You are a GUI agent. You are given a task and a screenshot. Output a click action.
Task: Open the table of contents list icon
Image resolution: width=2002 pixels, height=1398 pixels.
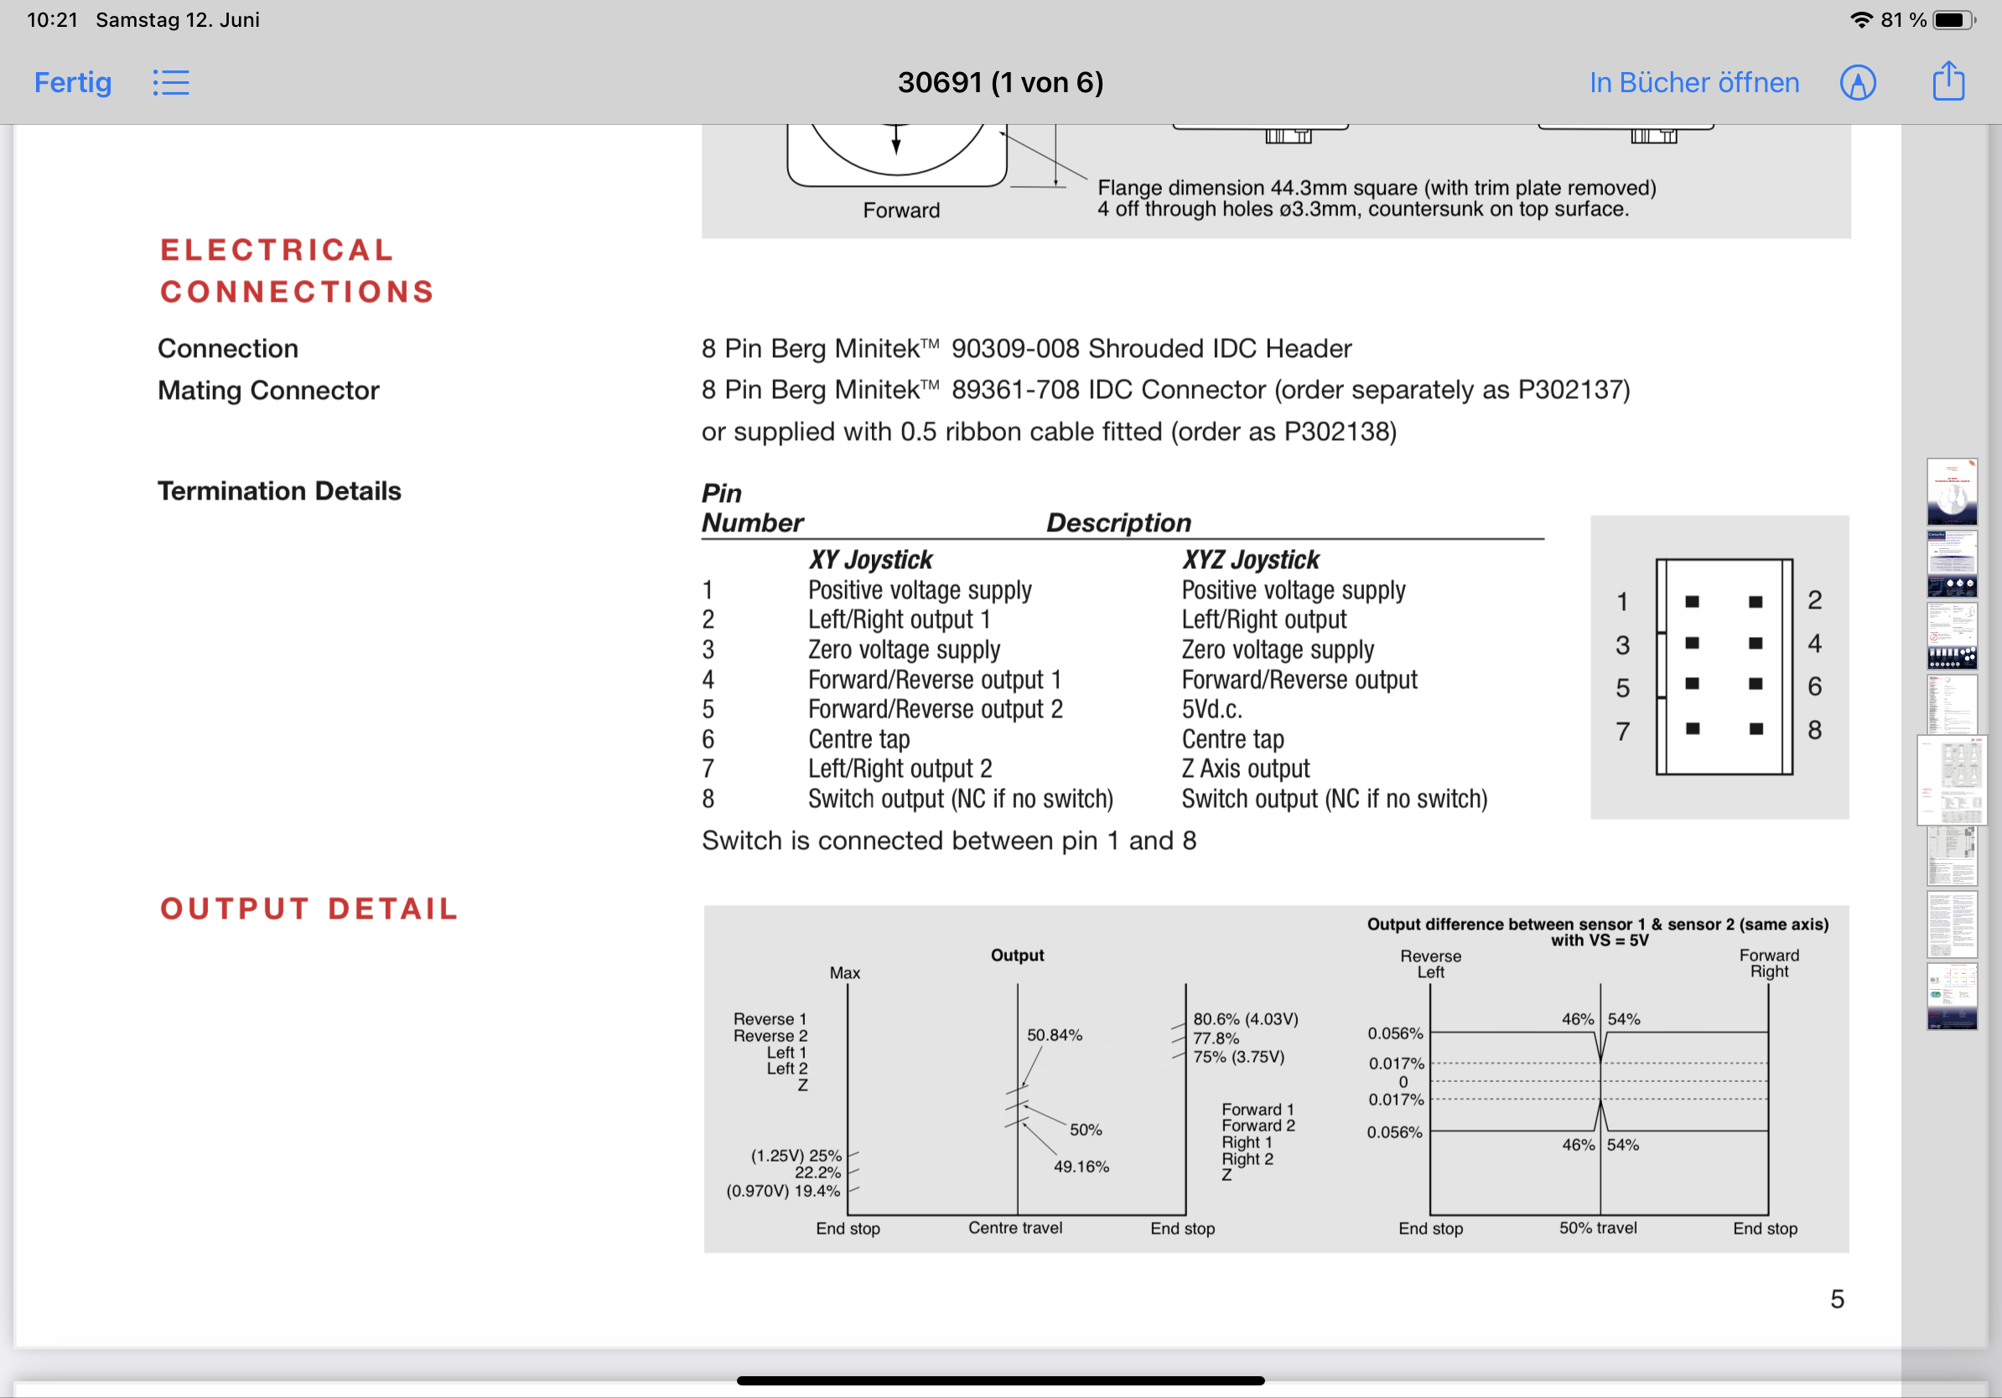click(171, 83)
